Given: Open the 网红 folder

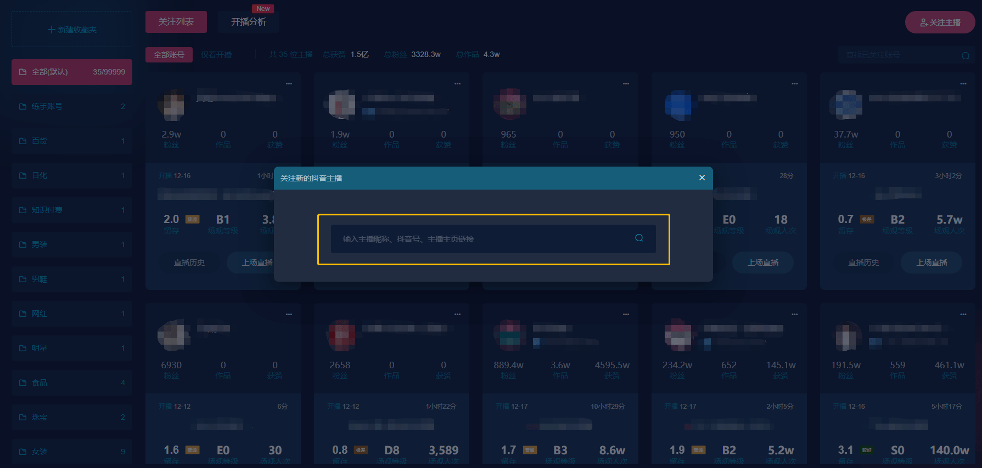Looking at the screenshot, I should point(72,313).
